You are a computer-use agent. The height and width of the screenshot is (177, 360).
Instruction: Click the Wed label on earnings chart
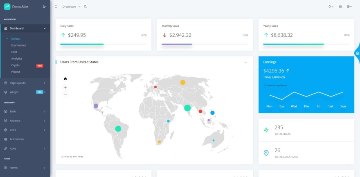click(x=294, y=106)
